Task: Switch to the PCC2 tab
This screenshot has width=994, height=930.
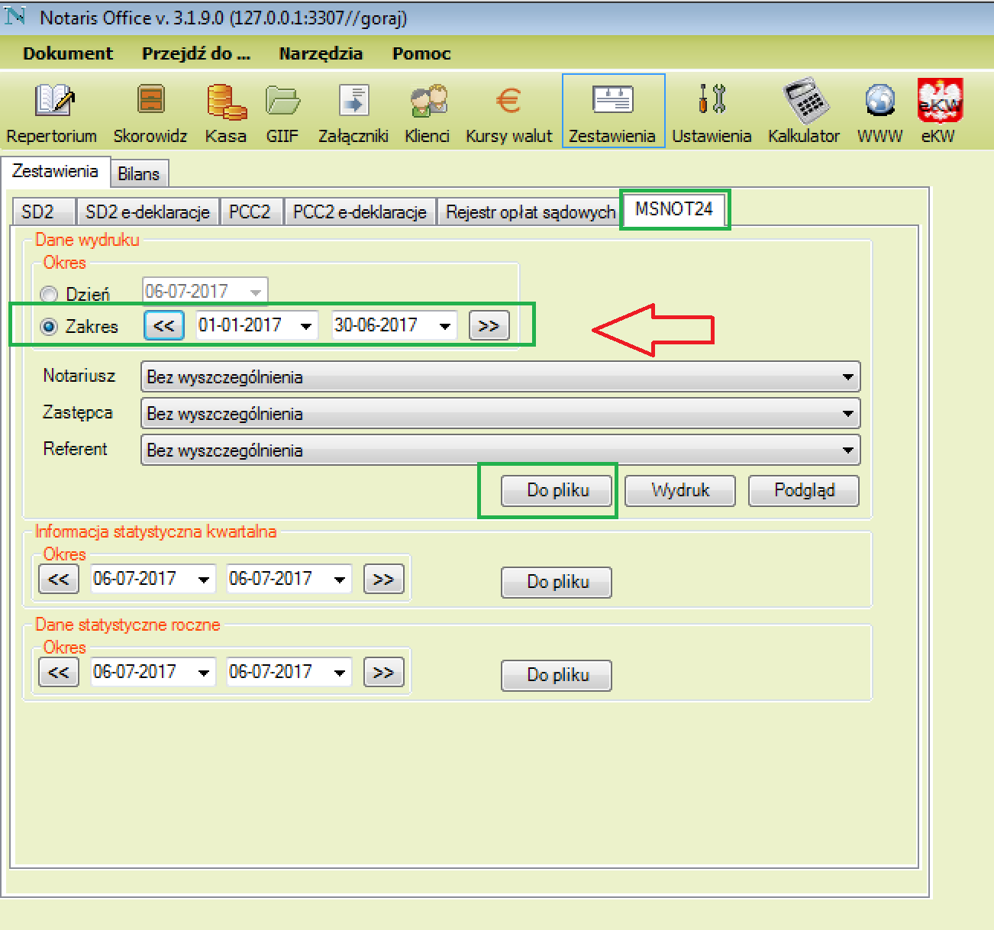Action: 250,212
